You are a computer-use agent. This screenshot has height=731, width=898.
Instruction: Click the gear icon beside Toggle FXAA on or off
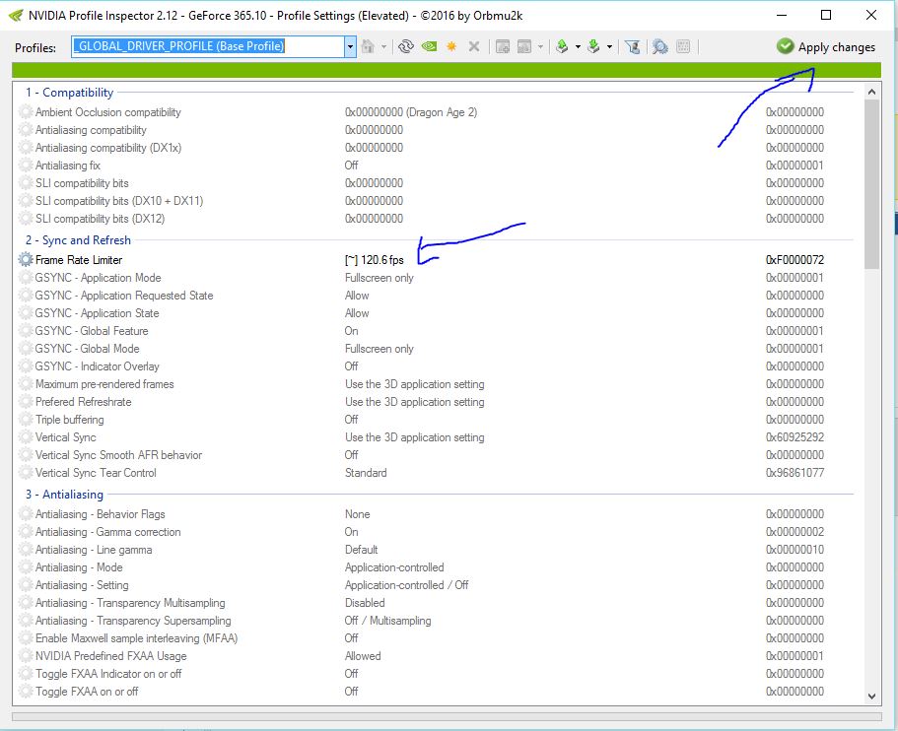[26, 691]
